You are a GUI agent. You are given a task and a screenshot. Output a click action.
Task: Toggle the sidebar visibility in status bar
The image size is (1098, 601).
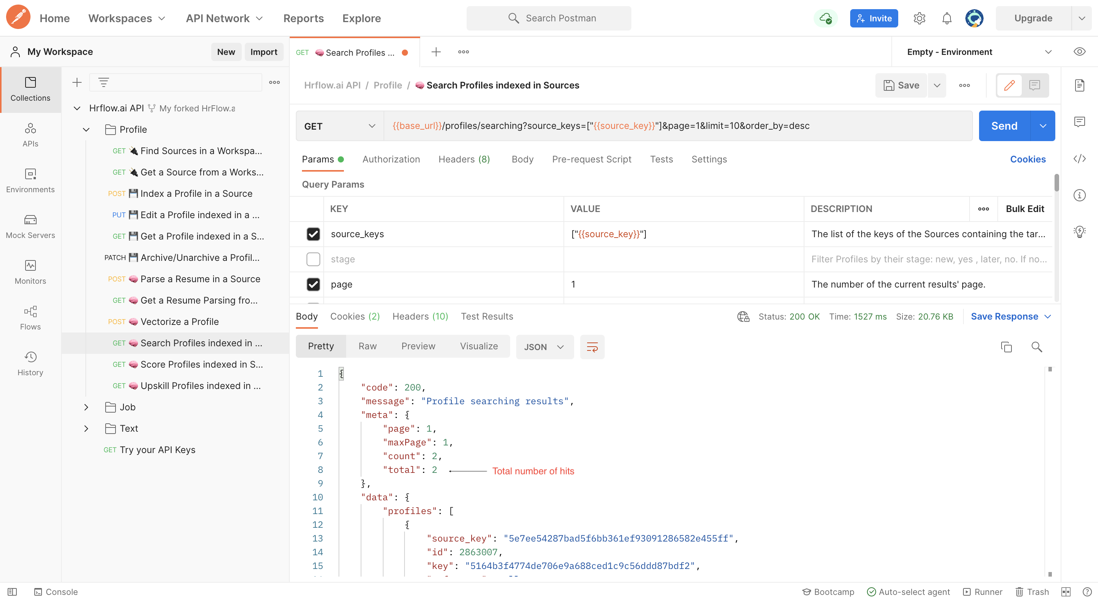tap(12, 591)
